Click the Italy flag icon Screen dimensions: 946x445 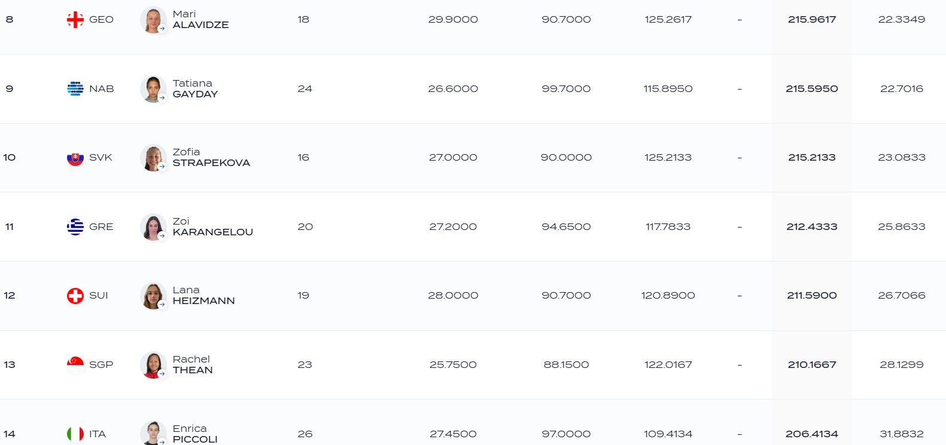75,434
